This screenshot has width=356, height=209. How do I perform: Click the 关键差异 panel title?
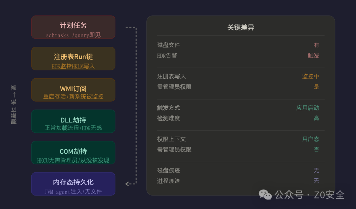coord(241,27)
